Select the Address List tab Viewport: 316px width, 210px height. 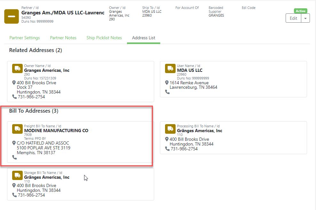(x=144, y=38)
